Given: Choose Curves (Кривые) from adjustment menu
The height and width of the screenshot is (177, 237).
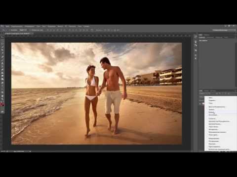Looking at the screenshot, I should (x=211, y=112).
